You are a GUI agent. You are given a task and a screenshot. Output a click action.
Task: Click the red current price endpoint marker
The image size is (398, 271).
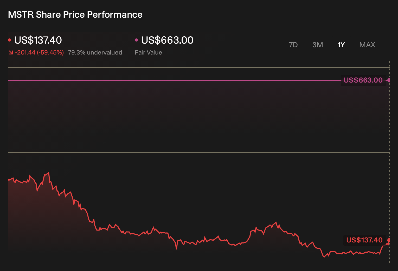pyautogui.click(x=389, y=240)
